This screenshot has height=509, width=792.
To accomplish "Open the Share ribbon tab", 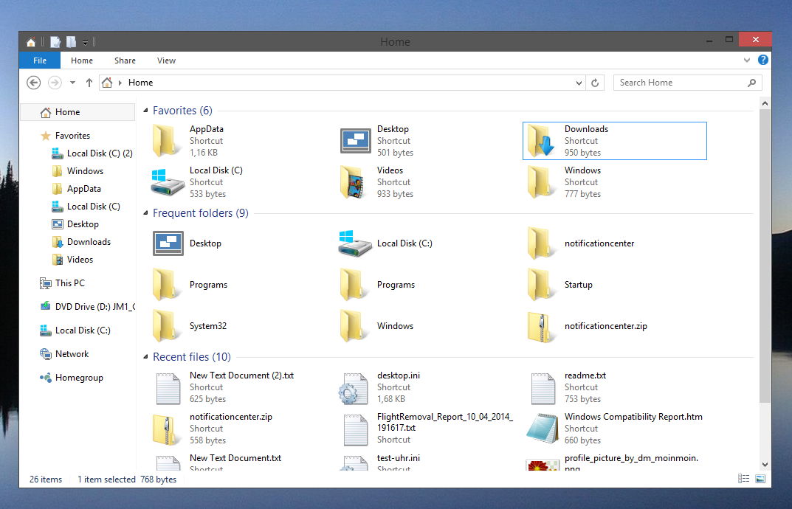I will click(125, 60).
